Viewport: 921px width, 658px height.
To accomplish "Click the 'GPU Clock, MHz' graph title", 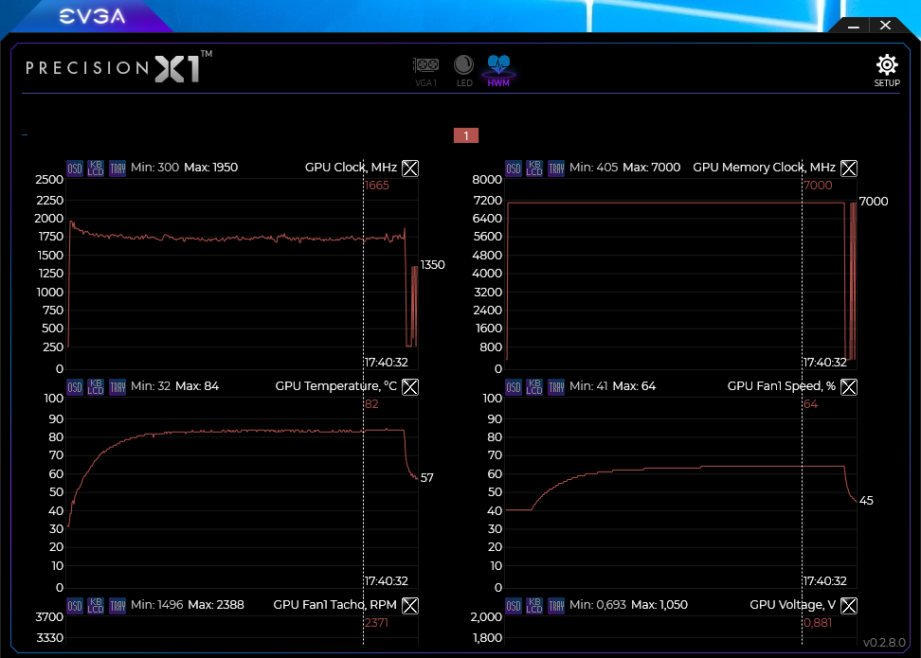I will tap(351, 168).
